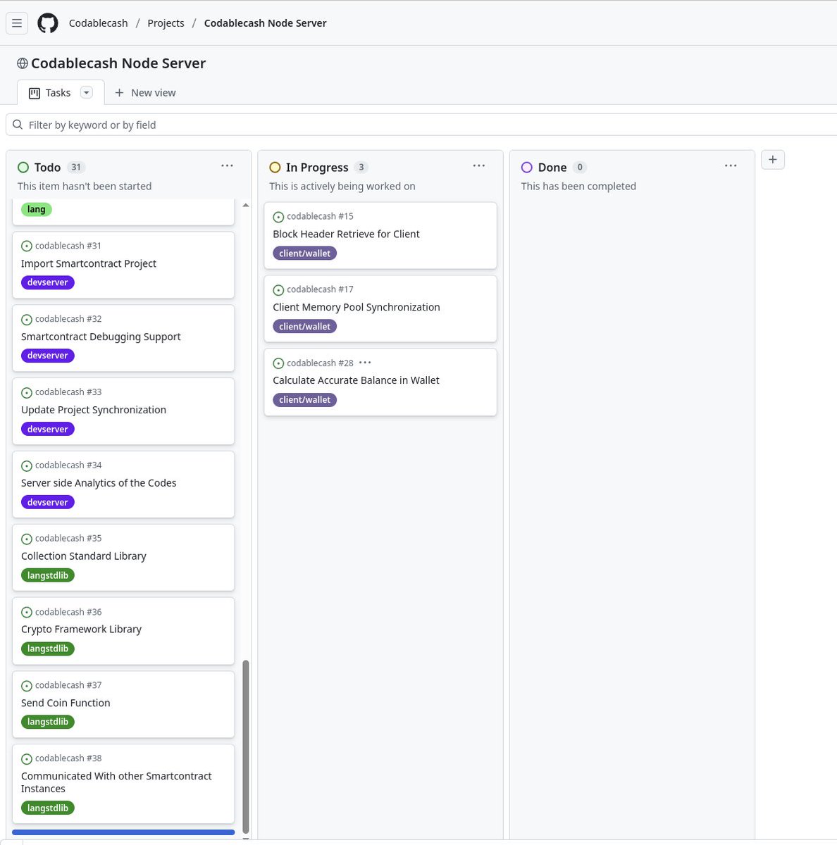Add a new column with plus button
Viewport: 837px width, 845px height.
[773, 160]
